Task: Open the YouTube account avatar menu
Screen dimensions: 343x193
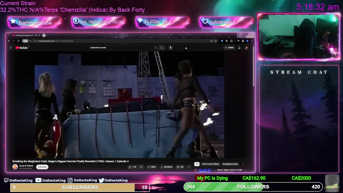Action: point(247,48)
